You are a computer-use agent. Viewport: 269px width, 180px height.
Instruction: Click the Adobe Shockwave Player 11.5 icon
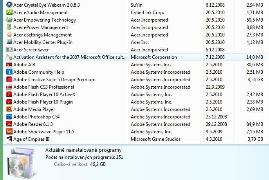tap(9, 131)
